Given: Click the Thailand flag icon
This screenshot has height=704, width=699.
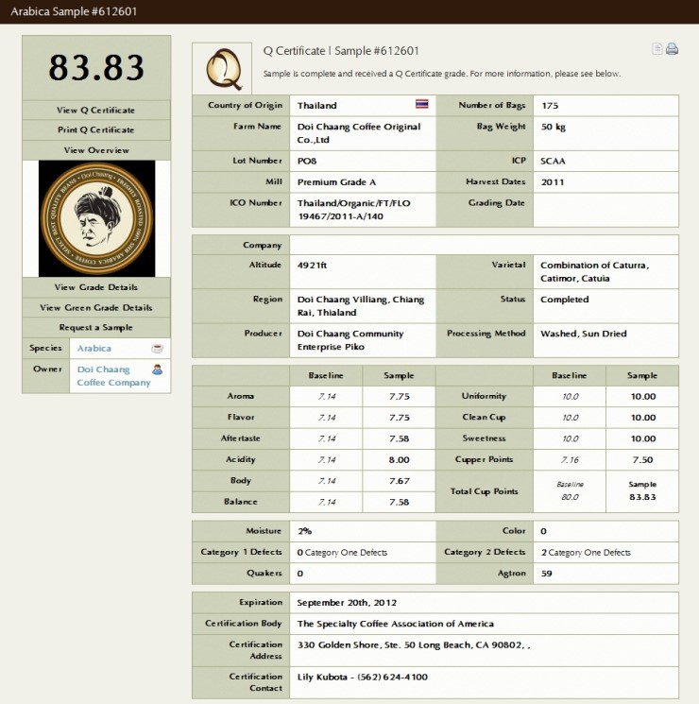Looking at the screenshot, I should tap(421, 104).
